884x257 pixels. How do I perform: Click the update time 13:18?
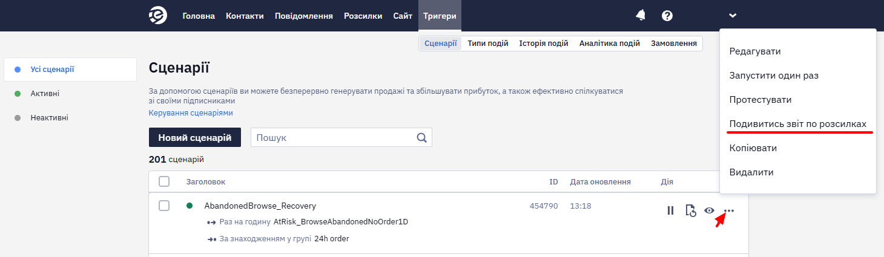point(581,206)
